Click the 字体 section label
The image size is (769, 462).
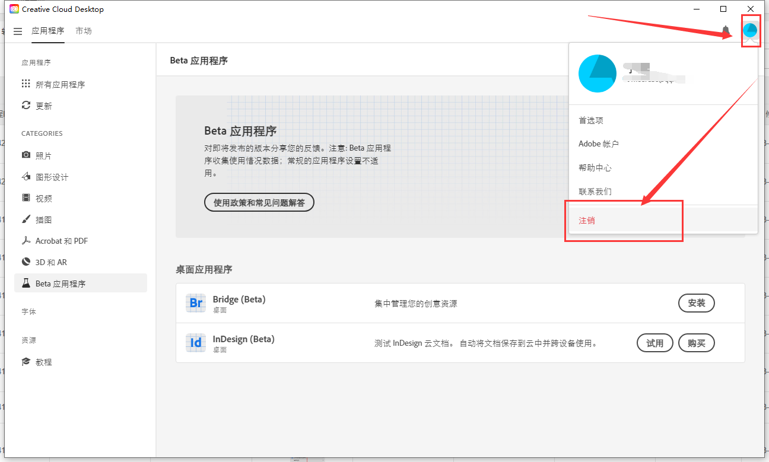point(29,311)
